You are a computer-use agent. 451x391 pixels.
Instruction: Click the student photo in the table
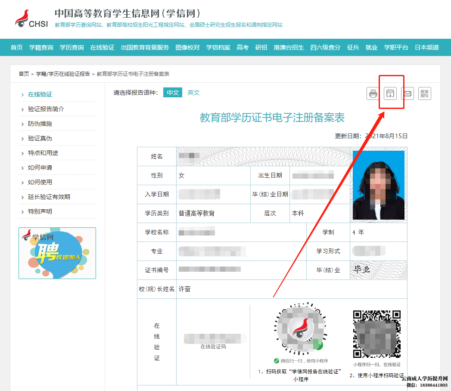tap(379, 184)
